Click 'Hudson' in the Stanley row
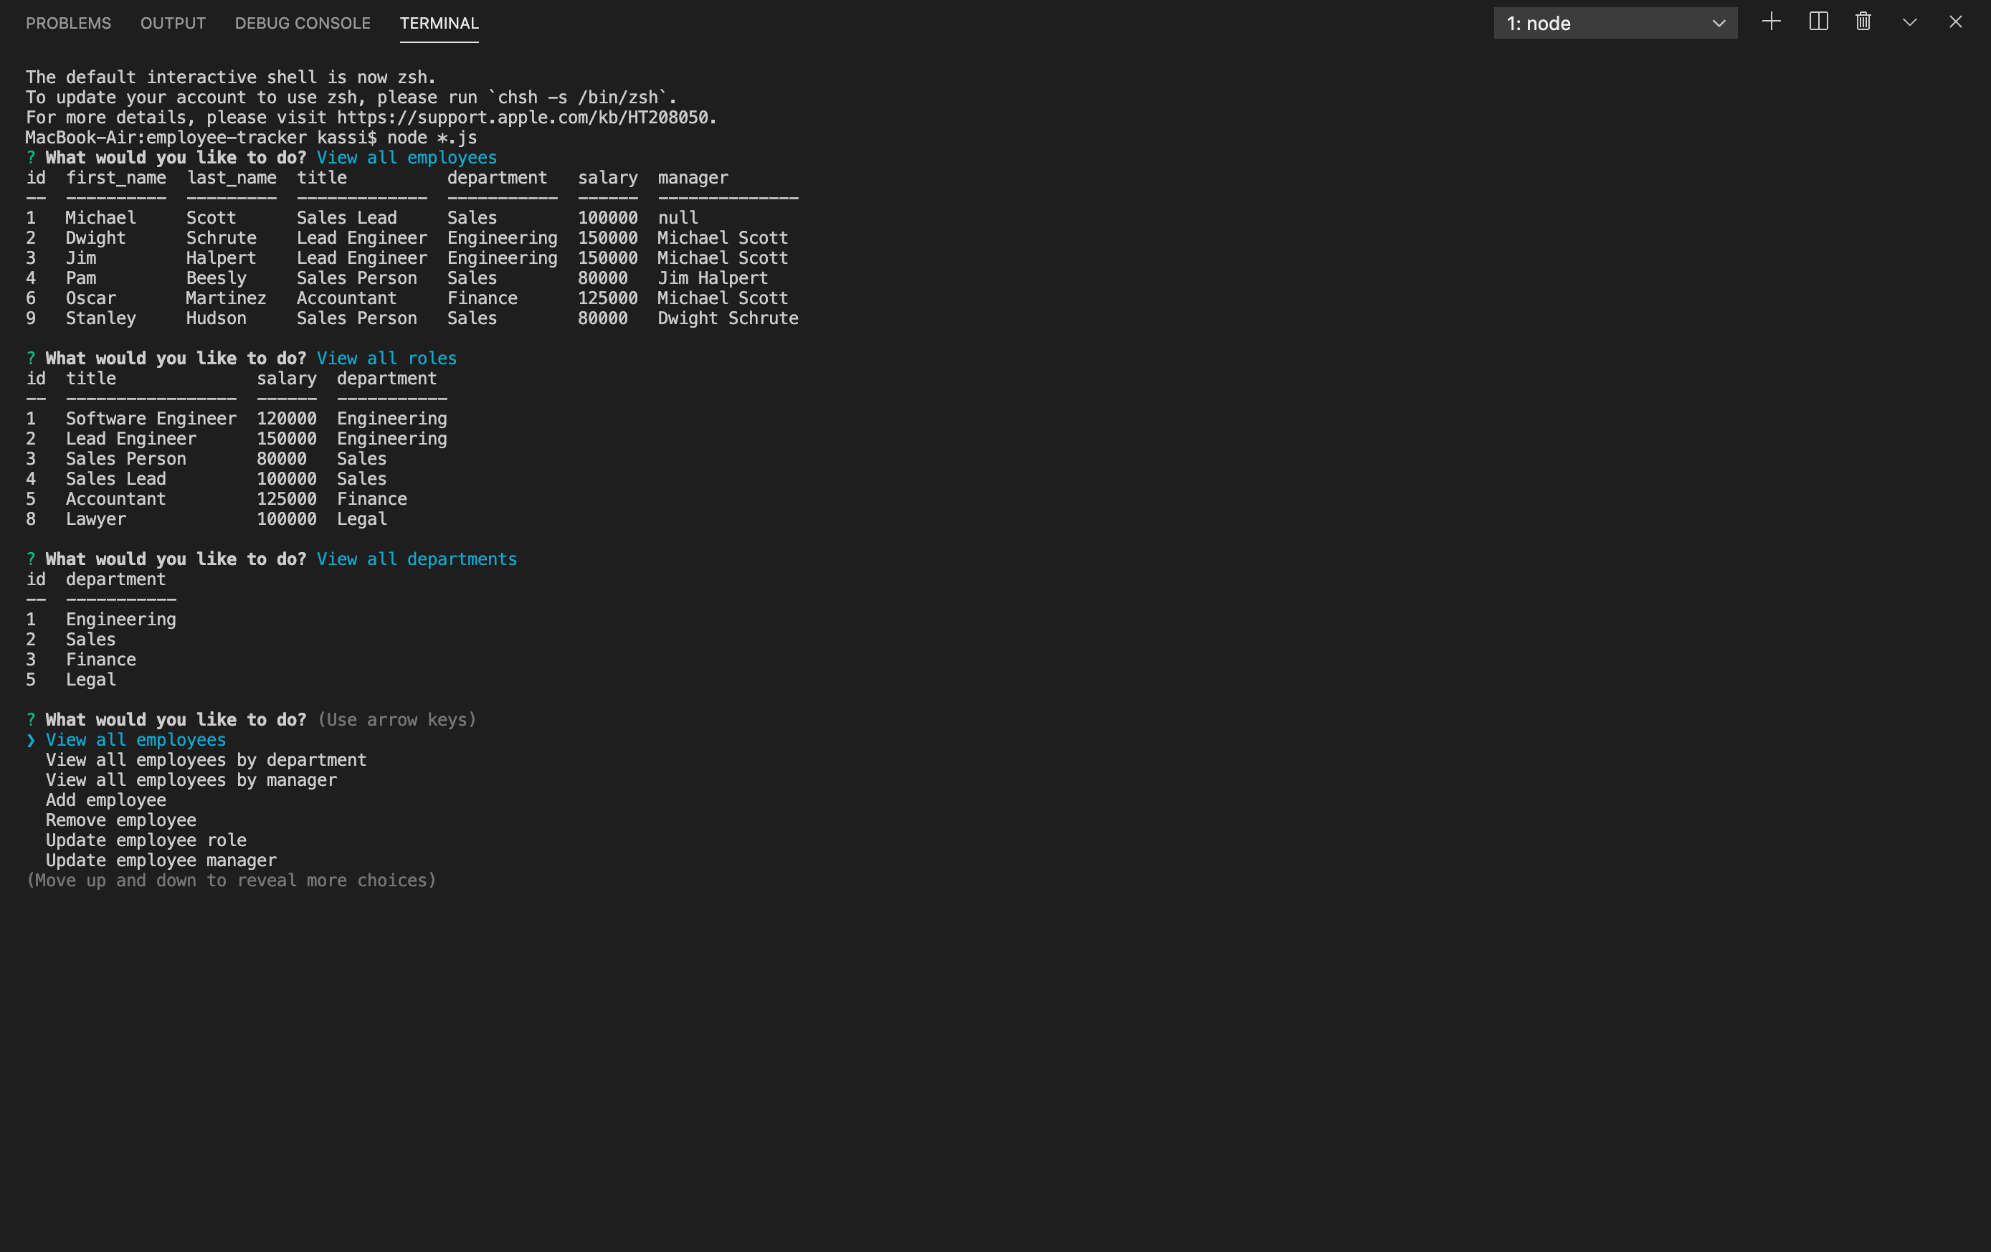The image size is (1991, 1252). tap(216, 318)
